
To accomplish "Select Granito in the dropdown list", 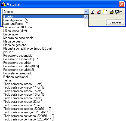I will pyautogui.click(x=43, y=17).
